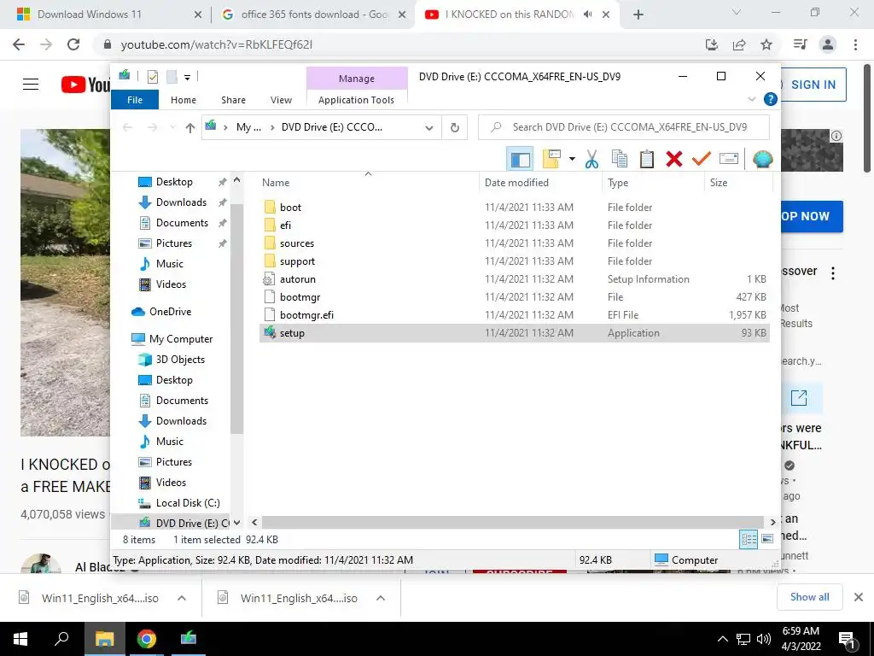The width and height of the screenshot is (874, 656).
Task: Open Local Disk (C:) in navigation pane
Action: pos(188,503)
